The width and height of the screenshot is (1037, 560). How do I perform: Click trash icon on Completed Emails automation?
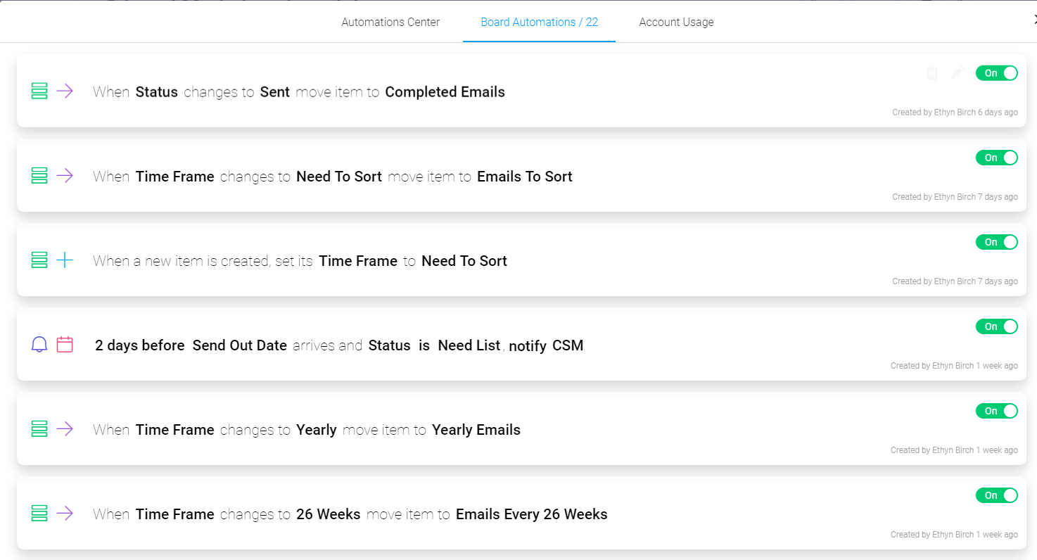coord(932,73)
